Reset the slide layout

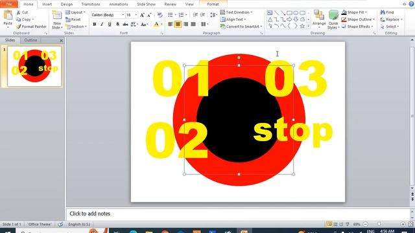pyautogui.click(x=73, y=19)
